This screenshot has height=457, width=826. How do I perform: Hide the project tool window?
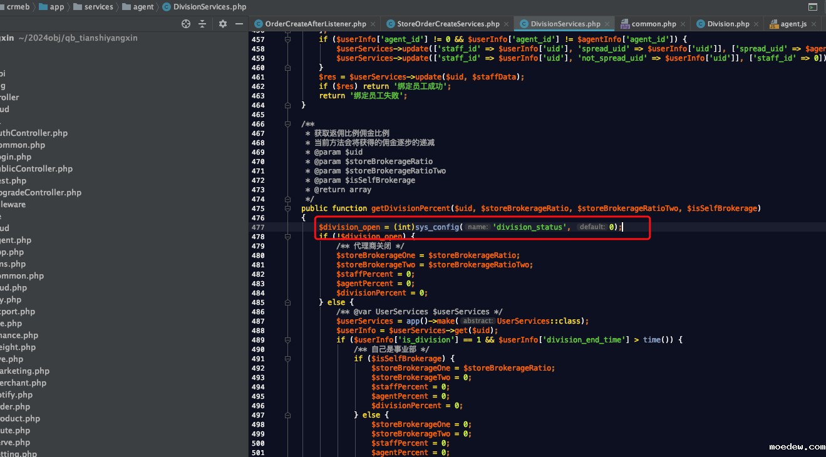pyautogui.click(x=239, y=24)
